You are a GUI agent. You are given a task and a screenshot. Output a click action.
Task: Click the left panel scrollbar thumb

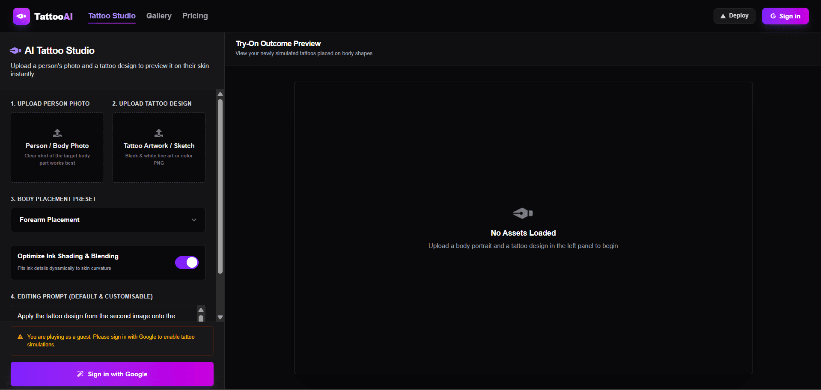click(x=220, y=186)
